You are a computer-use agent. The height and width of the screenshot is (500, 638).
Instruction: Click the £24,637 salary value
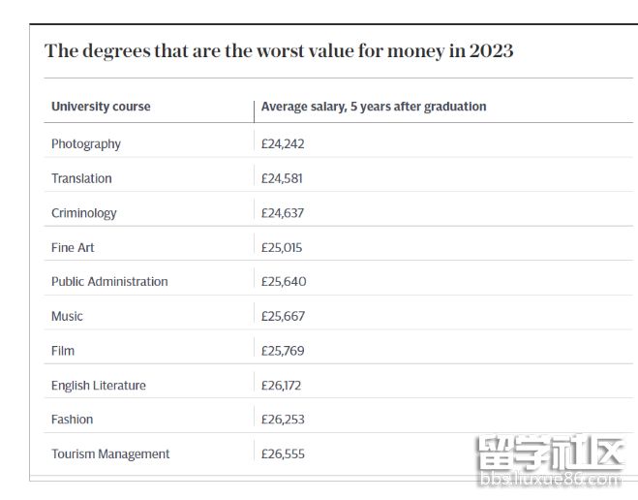[283, 213]
